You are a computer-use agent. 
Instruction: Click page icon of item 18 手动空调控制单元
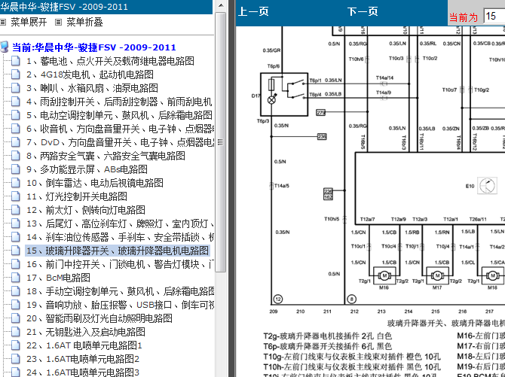16,290
